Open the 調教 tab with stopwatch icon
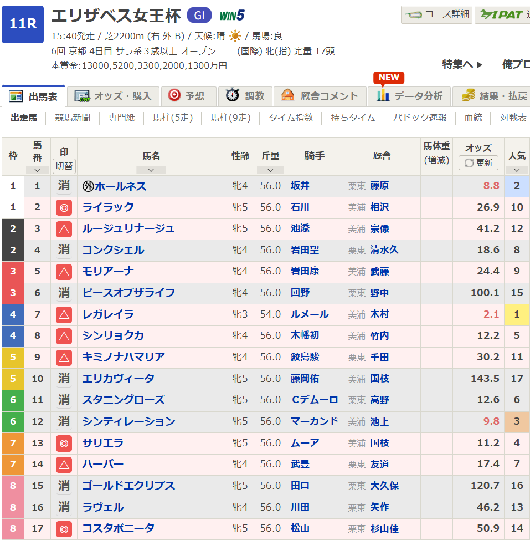Image resolution: width=530 pixels, height=540 pixels. [245, 96]
